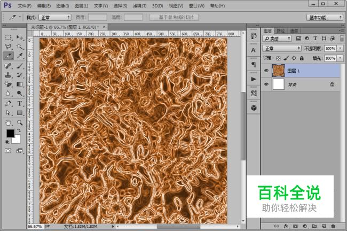
Task: Open the History collapsed panel icon
Action: tap(254, 36)
